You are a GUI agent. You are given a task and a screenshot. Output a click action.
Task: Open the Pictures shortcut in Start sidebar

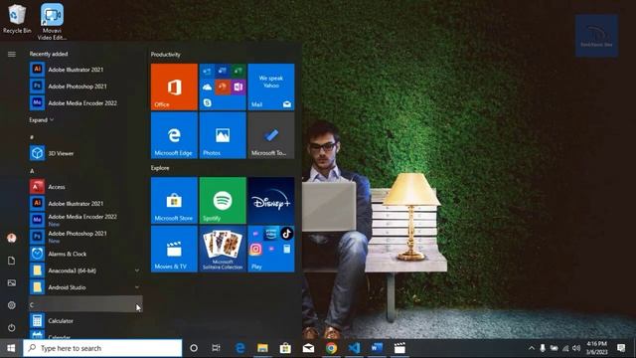(11, 282)
